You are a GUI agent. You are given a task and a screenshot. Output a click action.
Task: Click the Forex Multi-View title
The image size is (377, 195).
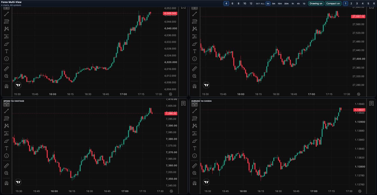[x=11, y=2]
